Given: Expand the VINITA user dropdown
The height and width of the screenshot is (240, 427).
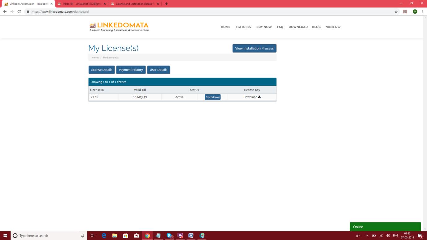Looking at the screenshot, I should 333,27.
